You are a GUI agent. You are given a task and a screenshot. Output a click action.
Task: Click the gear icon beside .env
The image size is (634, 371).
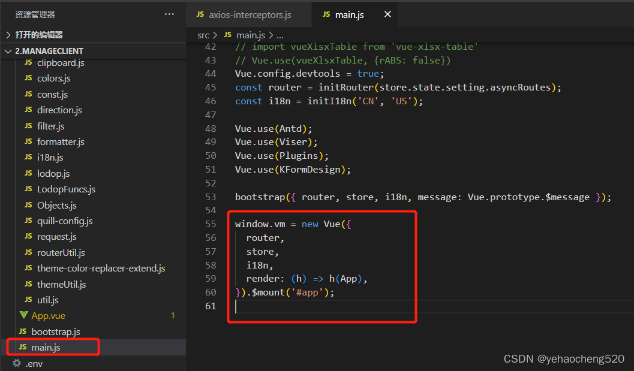(x=17, y=363)
